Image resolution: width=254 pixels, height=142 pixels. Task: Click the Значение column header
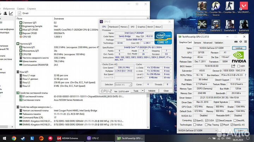59,19
